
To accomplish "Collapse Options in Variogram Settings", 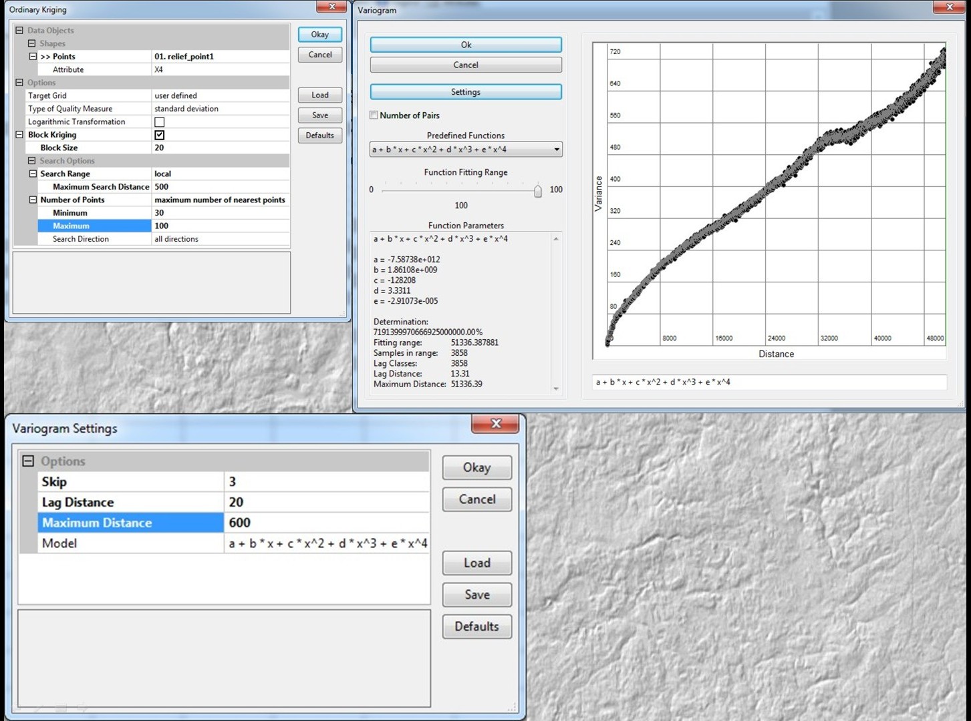I will (x=28, y=461).
